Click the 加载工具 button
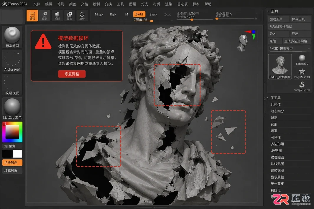The width and height of the screenshot is (314, 209). 279,19
